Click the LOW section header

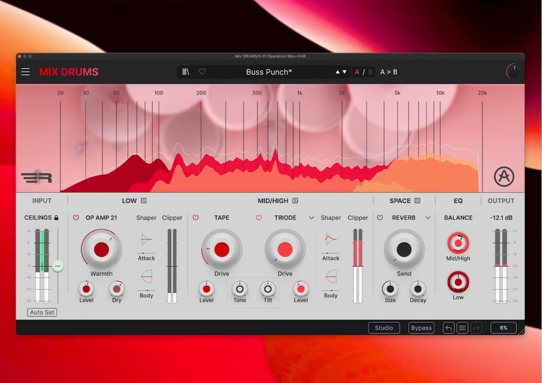[130, 200]
